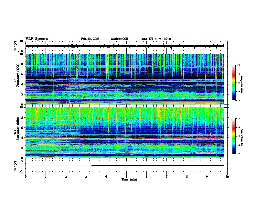256x198 pixels.
Task: Click the ch.2 spectrogram color scale bar
Action: coord(234,136)
